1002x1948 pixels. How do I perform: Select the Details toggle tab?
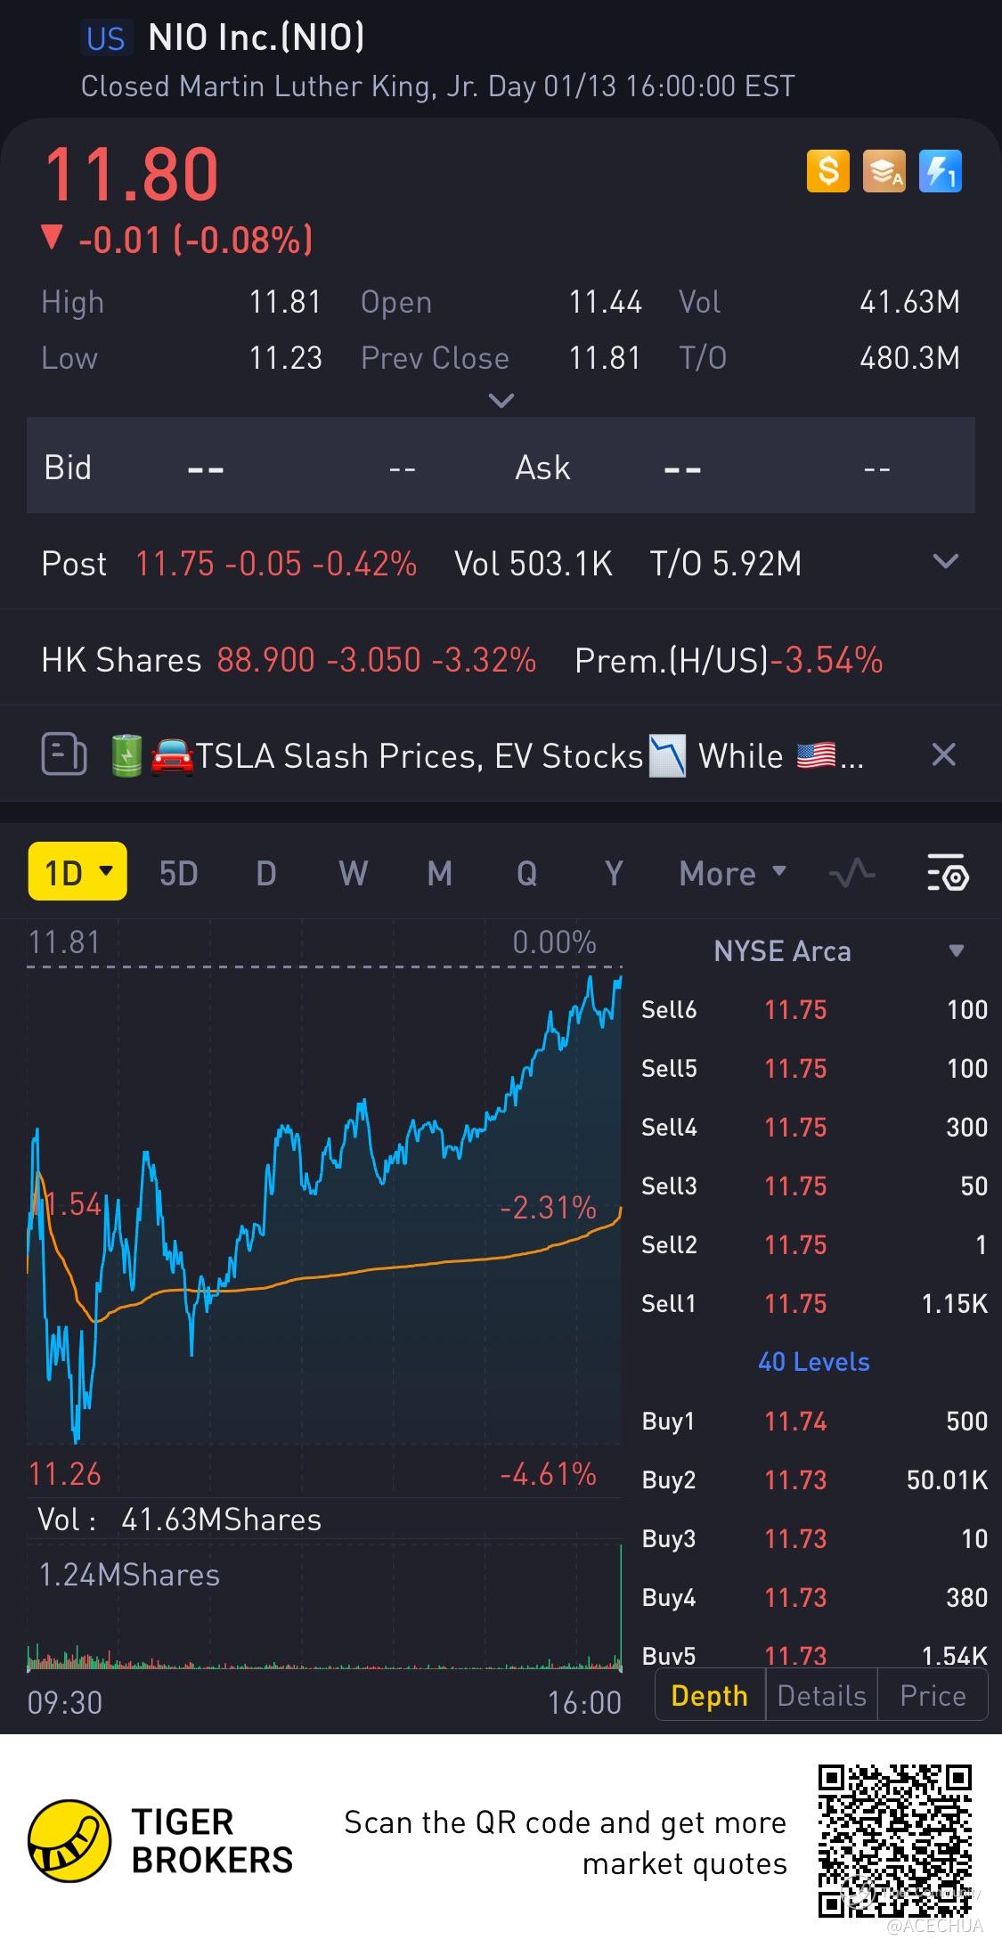pyautogui.click(x=821, y=1695)
